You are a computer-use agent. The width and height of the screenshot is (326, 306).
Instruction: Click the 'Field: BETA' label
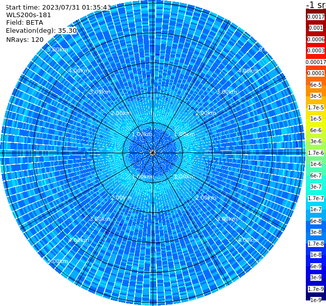[25, 23]
